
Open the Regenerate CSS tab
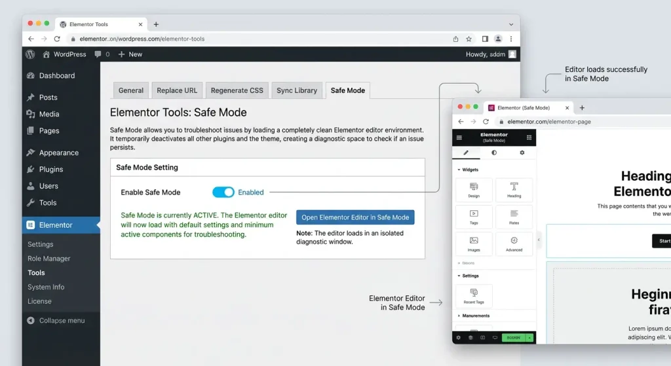(237, 90)
